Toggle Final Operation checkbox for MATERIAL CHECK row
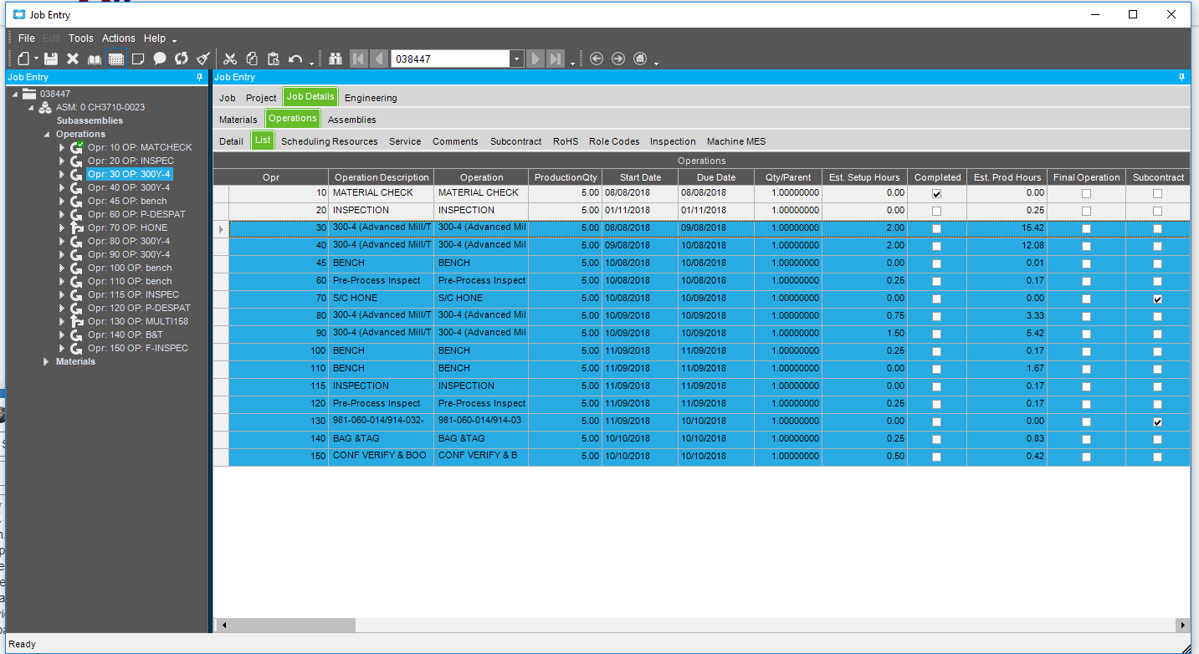 1086,193
